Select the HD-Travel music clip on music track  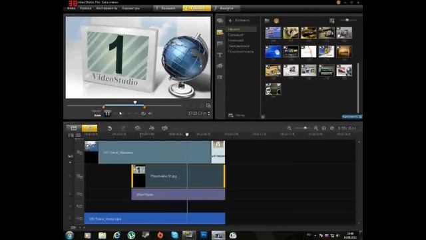[x=155, y=219]
